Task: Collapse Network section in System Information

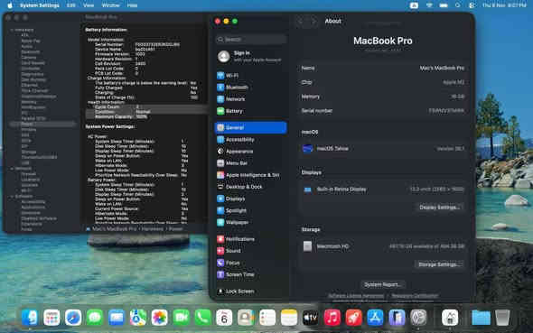Action: pos(12,169)
